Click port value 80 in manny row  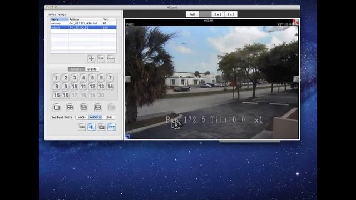105,23
